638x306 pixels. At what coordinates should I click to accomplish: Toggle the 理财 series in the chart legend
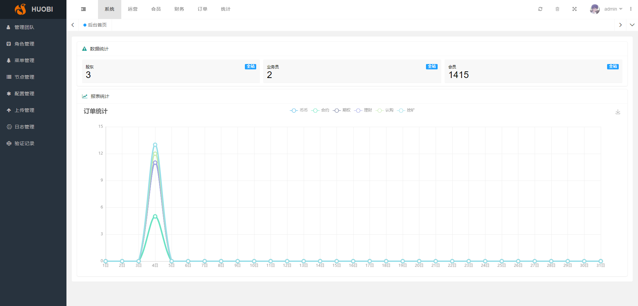363,110
